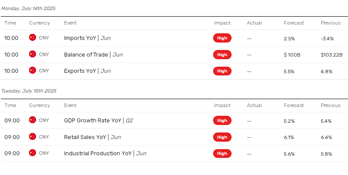
Task: Open the Exports YoY Jun event
Action: coord(87,71)
